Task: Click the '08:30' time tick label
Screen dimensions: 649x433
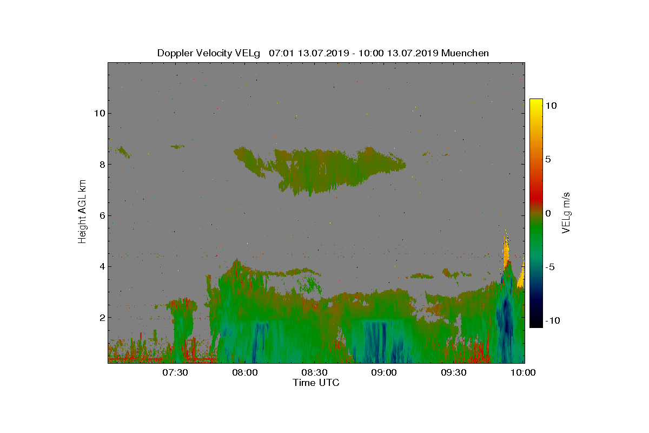Action: pos(314,372)
